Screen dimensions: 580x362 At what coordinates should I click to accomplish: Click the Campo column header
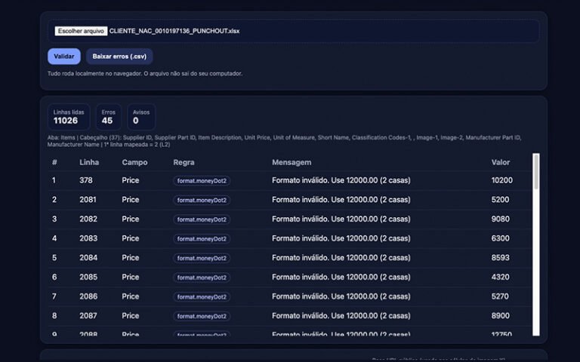pos(134,162)
